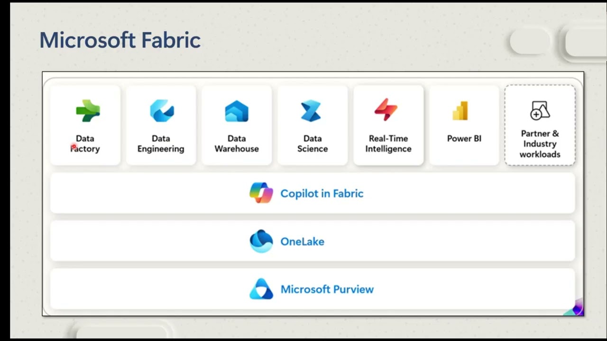
Task: Click the OneLake text
Action: point(302,242)
